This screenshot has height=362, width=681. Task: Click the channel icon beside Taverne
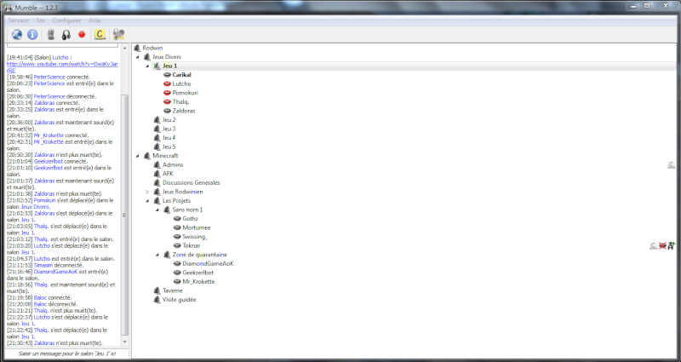coord(157,290)
